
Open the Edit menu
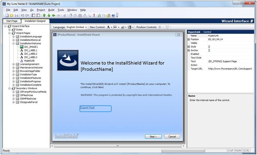(x=16, y=10)
